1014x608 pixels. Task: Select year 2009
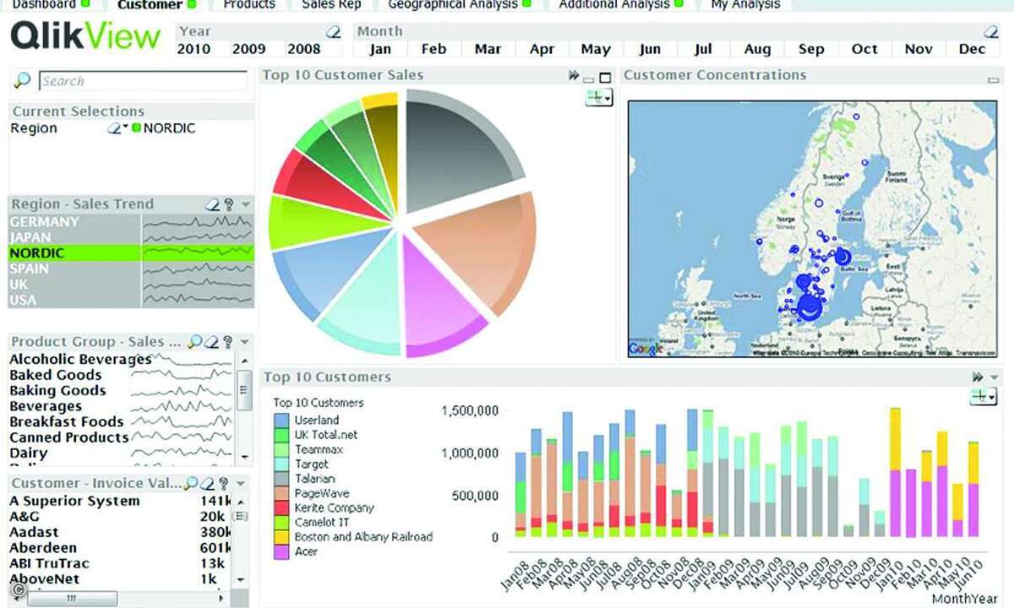248,49
